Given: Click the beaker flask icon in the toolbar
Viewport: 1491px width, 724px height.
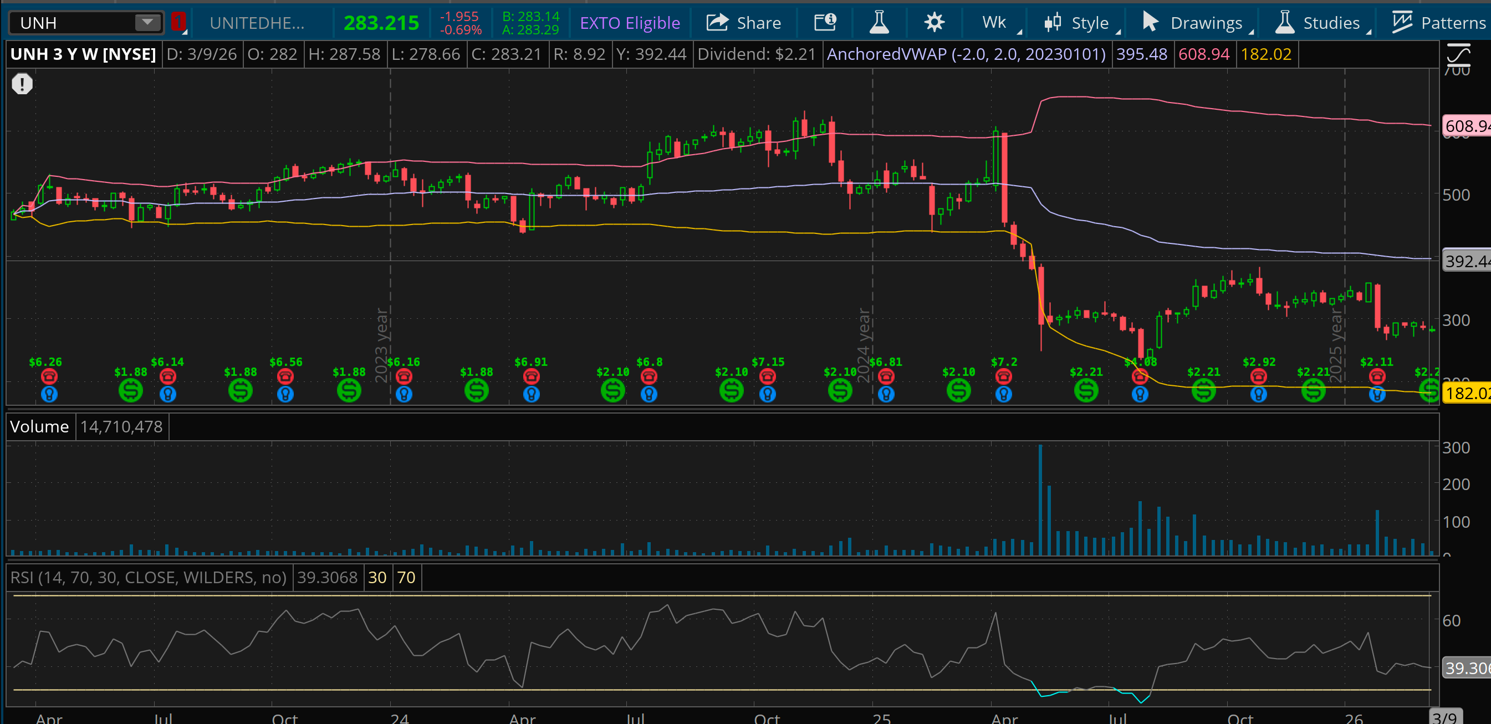Looking at the screenshot, I should pos(879,23).
